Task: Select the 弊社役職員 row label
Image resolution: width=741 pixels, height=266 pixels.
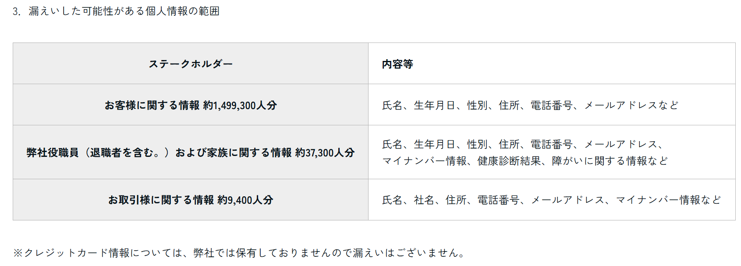Action: pos(53,153)
